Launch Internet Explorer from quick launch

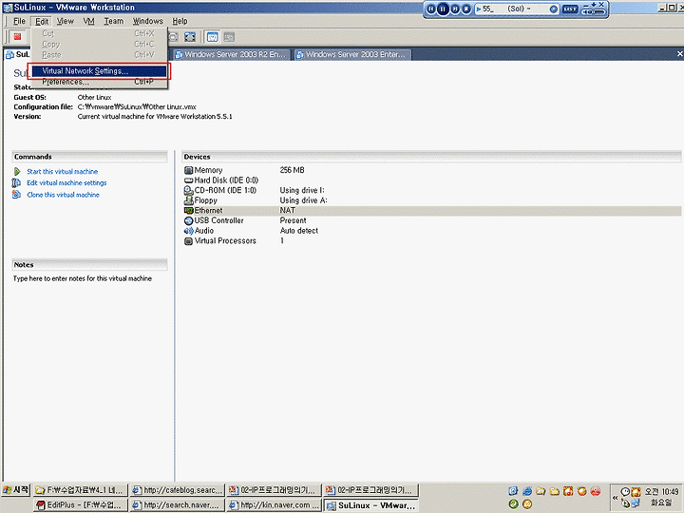click(527, 491)
